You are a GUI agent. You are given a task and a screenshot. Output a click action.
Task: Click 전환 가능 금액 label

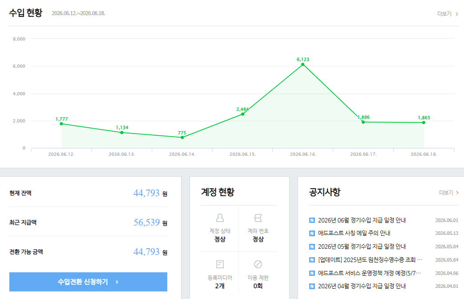(26, 252)
